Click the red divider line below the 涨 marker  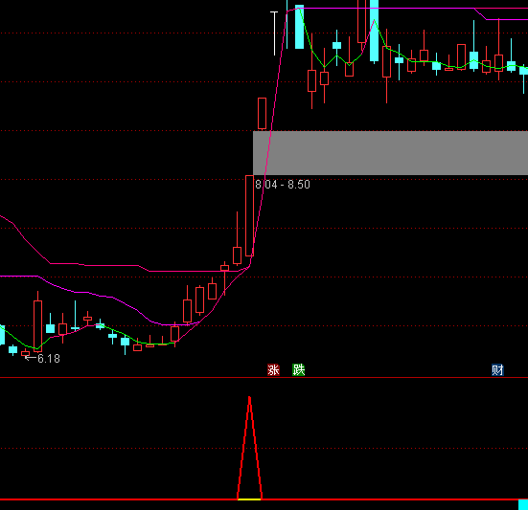click(264, 378)
